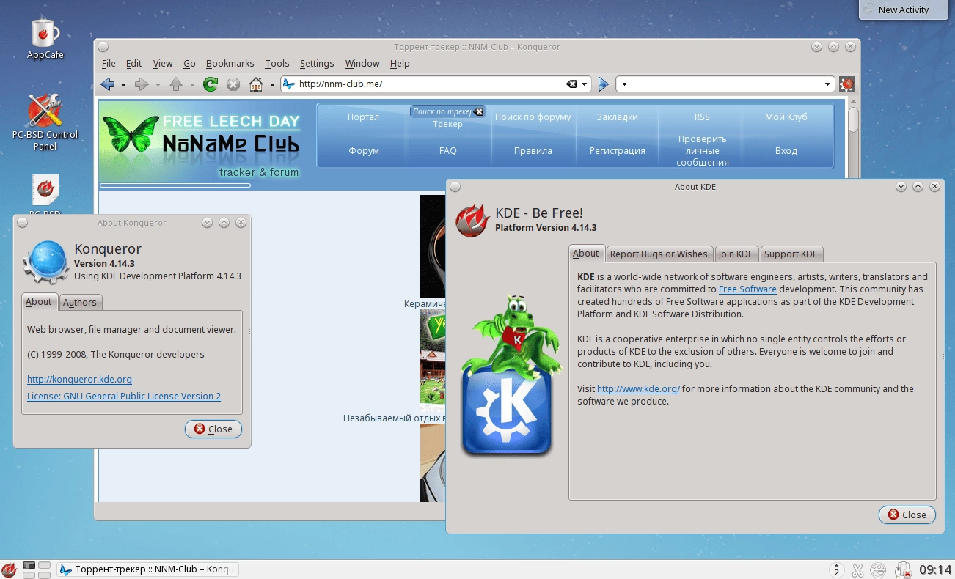This screenshot has width=955, height=579.
Task: Open the Tools menu
Action: (277, 64)
